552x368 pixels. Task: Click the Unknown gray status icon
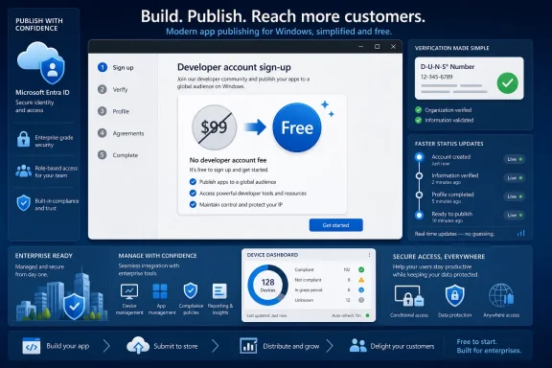(x=361, y=300)
